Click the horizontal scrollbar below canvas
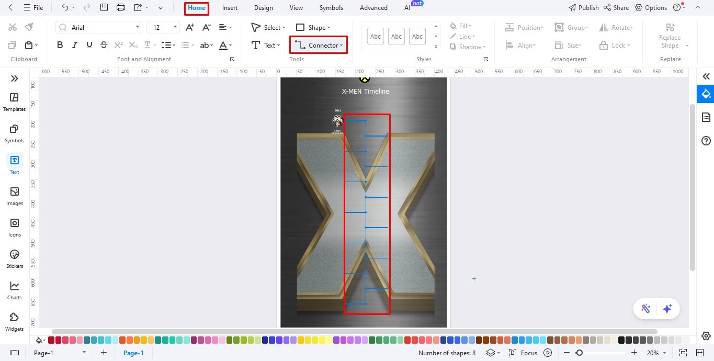Image resolution: width=714 pixels, height=361 pixels. [355, 332]
